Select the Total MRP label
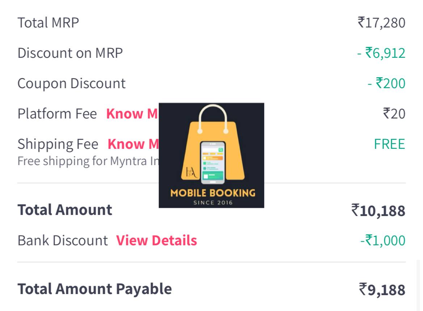This screenshot has width=423, height=311. pos(48,23)
